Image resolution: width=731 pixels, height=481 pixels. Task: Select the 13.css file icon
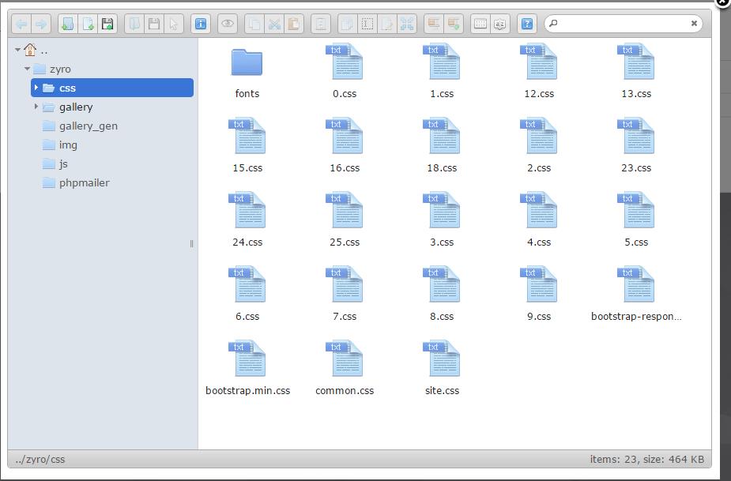[x=636, y=62]
